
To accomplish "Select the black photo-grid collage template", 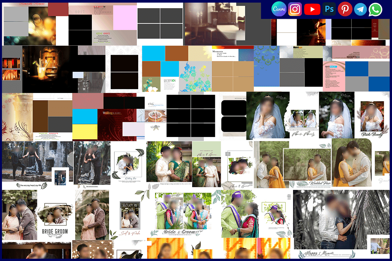I will 191,116.
